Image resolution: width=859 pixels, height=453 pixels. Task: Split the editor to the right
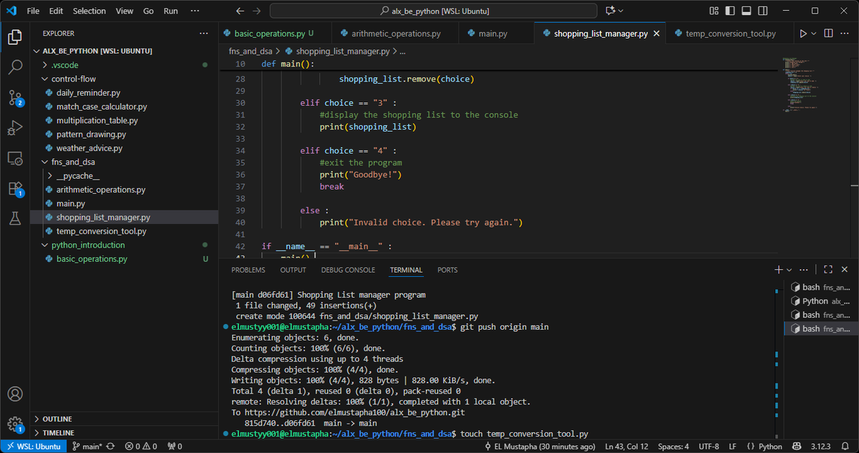pyautogui.click(x=828, y=34)
